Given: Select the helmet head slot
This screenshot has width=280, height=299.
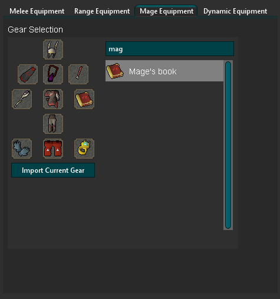Looking at the screenshot, I should coord(53,50).
